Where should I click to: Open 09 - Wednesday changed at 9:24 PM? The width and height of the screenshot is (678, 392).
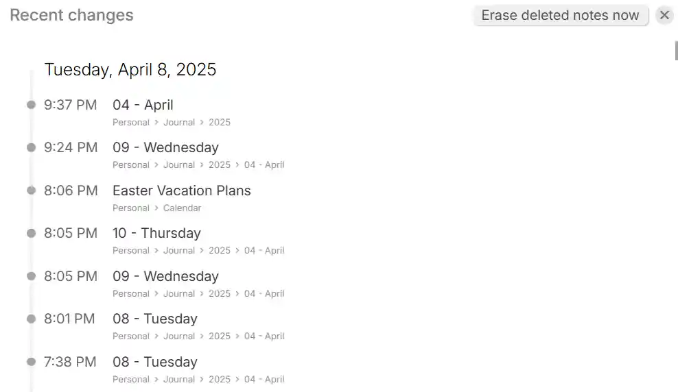165,147
